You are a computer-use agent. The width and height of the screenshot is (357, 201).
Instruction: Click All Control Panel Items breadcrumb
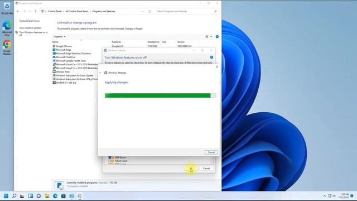[x=77, y=11]
